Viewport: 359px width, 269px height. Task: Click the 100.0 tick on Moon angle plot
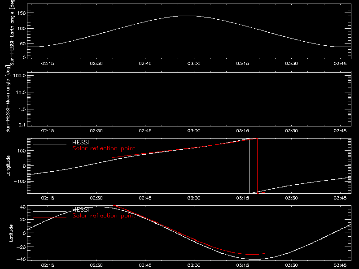[19, 75]
